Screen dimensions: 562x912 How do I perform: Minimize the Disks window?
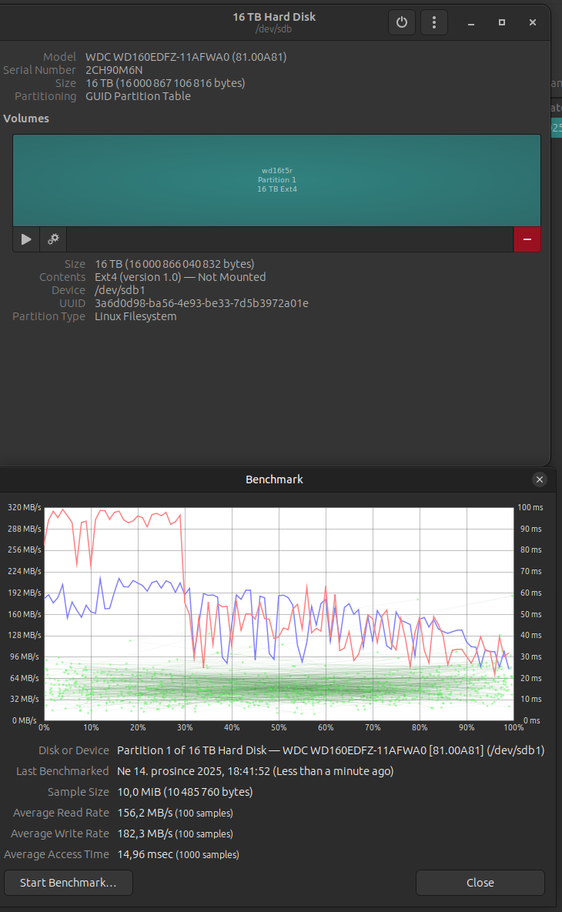(x=471, y=23)
